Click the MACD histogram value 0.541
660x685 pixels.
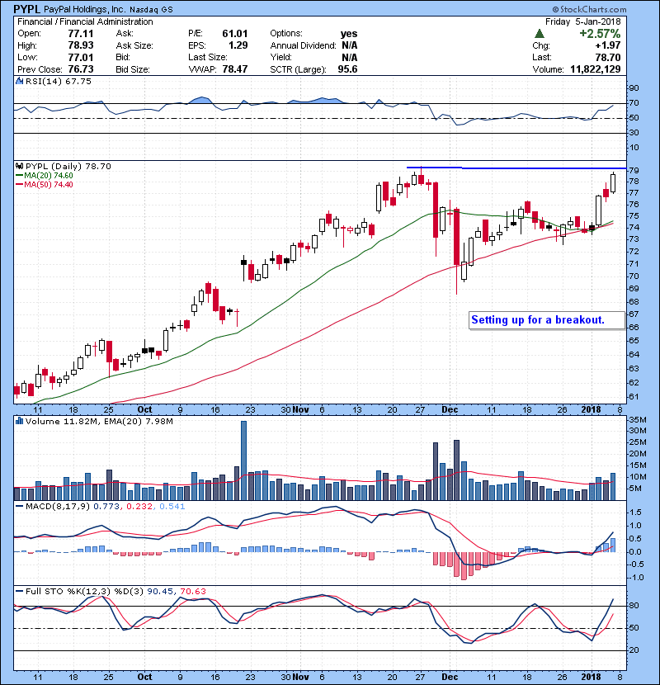[x=172, y=507]
